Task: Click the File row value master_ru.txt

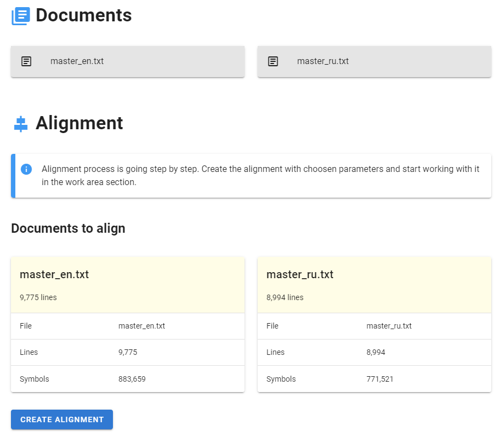Action: pyautogui.click(x=389, y=326)
